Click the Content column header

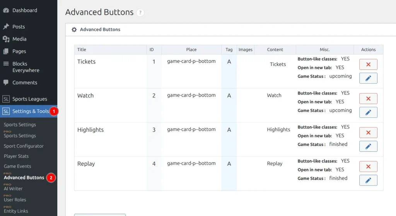(x=275, y=50)
